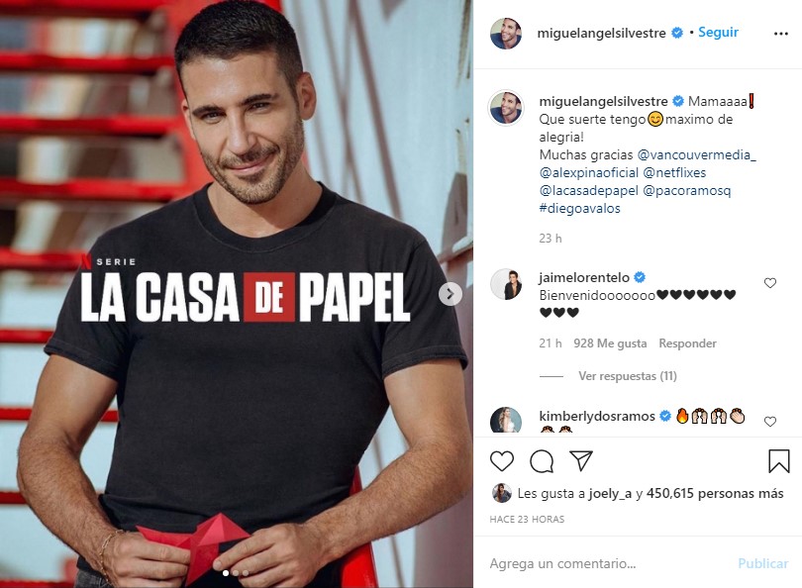Submit comment with Publicar

click(x=762, y=563)
